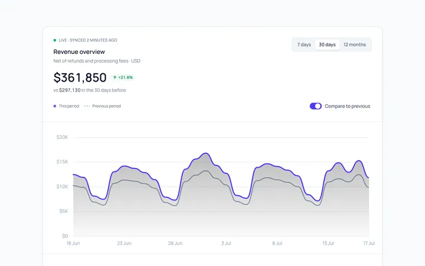
Task: Click the "$20K" y-axis label
Action: click(x=62, y=137)
